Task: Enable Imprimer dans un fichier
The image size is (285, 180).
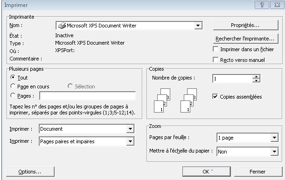Action: click(x=215, y=49)
